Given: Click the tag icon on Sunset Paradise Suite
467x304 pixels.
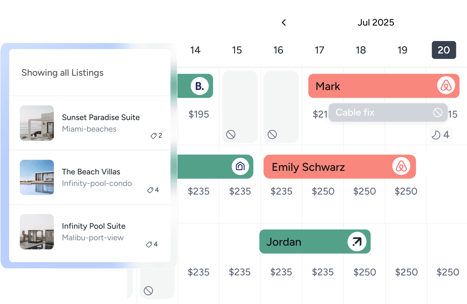Looking at the screenshot, I should click(153, 136).
